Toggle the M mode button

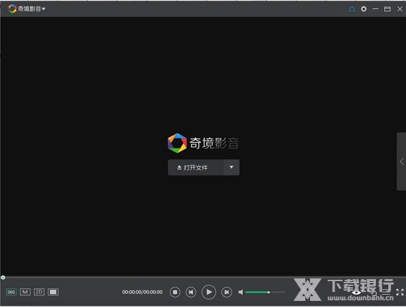(x=25, y=292)
